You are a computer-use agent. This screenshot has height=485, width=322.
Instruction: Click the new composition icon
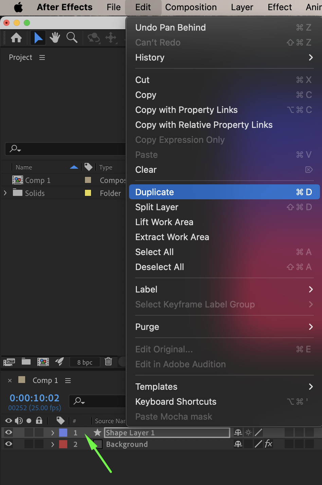click(x=43, y=362)
